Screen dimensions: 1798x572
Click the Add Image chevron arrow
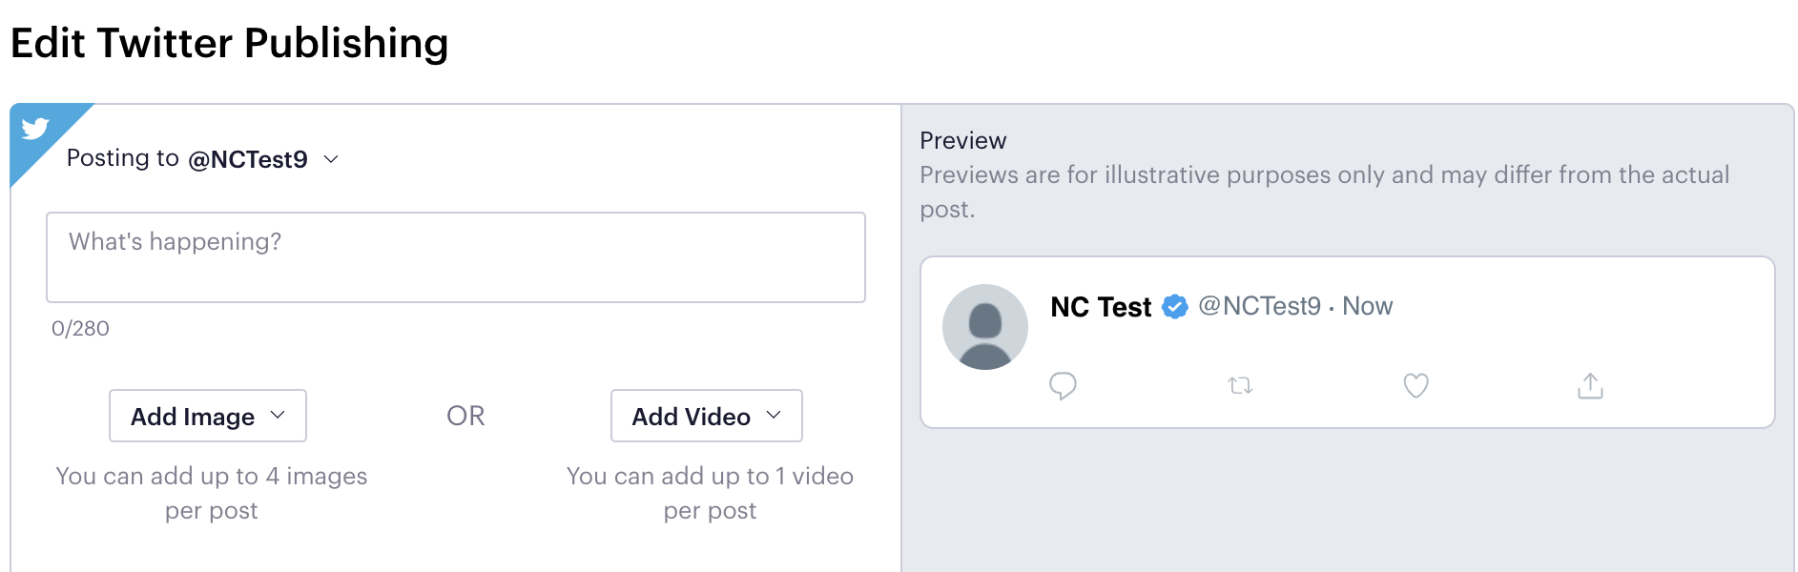[278, 415]
